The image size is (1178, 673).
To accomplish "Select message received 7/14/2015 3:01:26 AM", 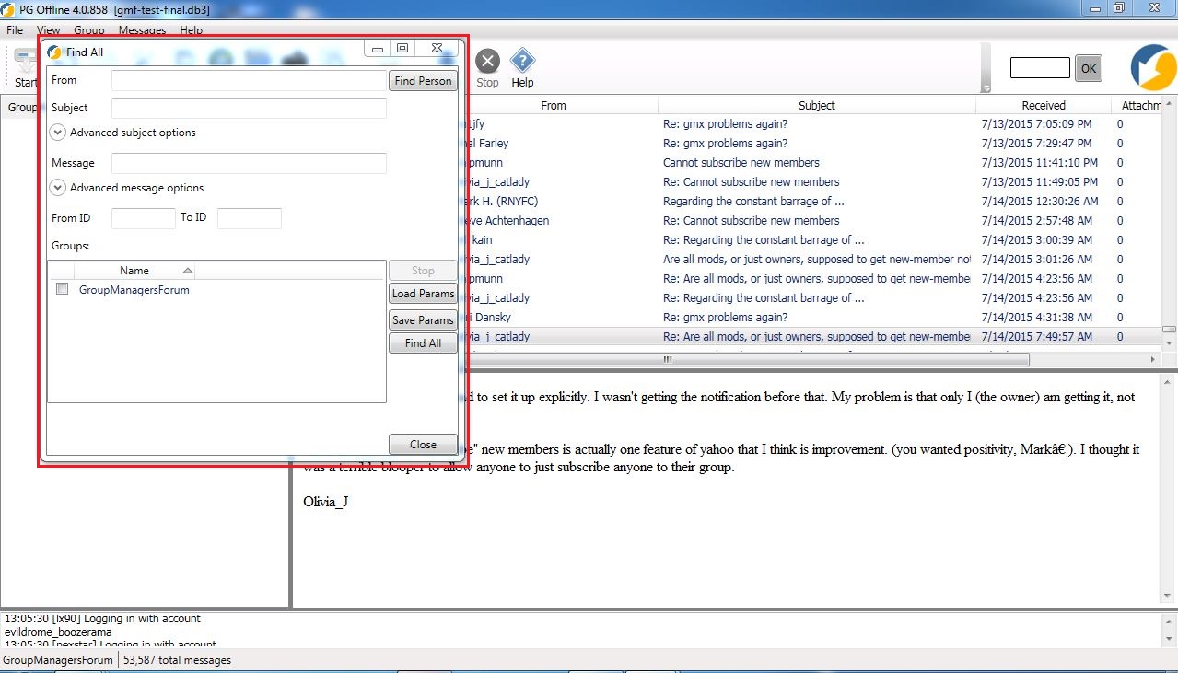I will [815, 259].
